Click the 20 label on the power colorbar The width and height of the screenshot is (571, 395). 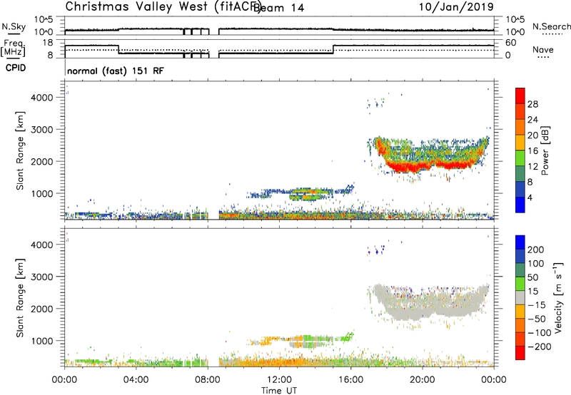532,135
